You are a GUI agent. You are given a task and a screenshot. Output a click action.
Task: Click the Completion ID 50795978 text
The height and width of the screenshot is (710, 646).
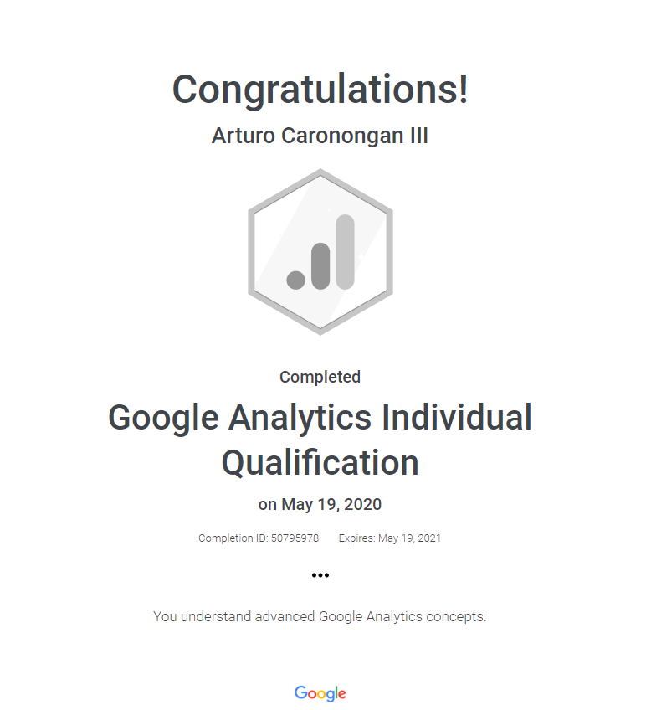coord(259,538)
